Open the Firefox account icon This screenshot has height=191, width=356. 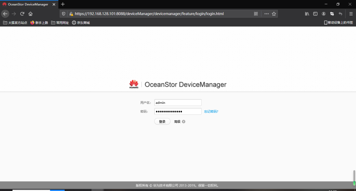[x=324, y=14]
